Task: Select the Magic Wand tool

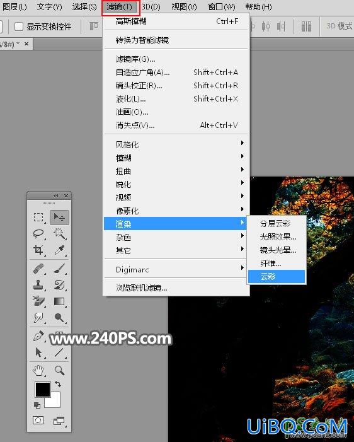Action: (x=59, y=234)
